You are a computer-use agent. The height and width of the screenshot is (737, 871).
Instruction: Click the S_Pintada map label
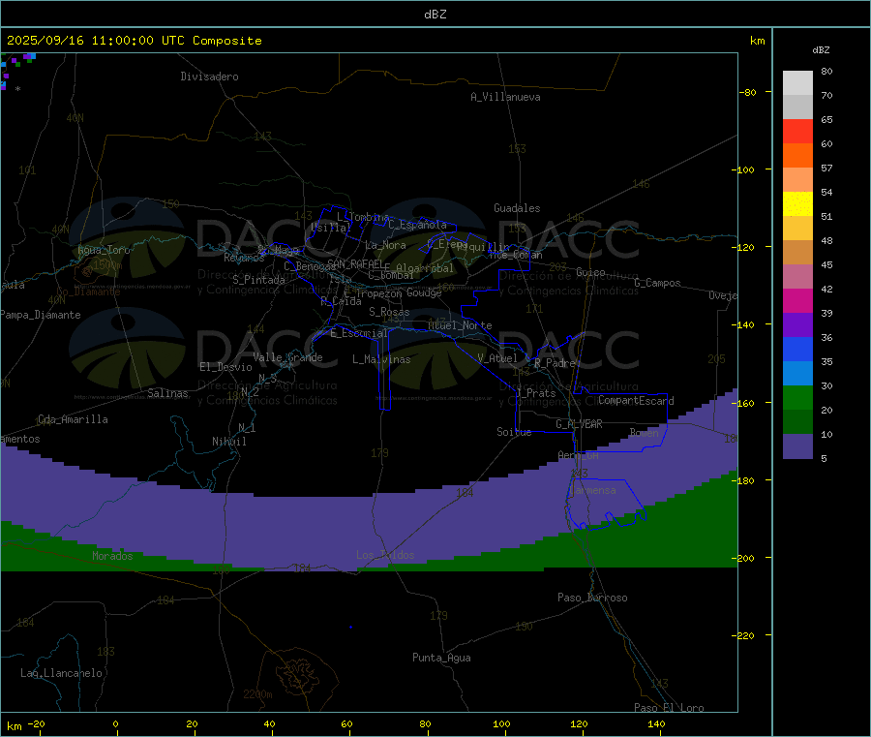coord(258,280)
